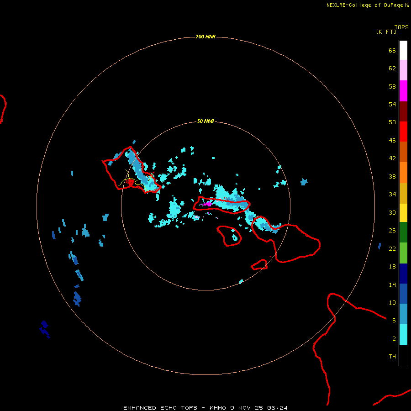Click the light pink color swatch in the legend
This screenshot has width=411, height=411.
[403, 70]
